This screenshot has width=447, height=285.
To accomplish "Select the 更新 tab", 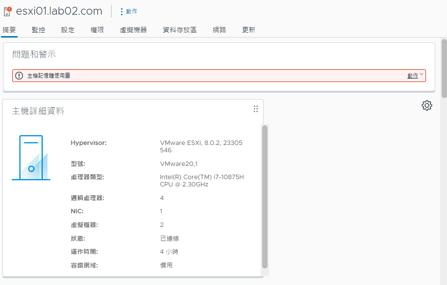I will [248, 30].
